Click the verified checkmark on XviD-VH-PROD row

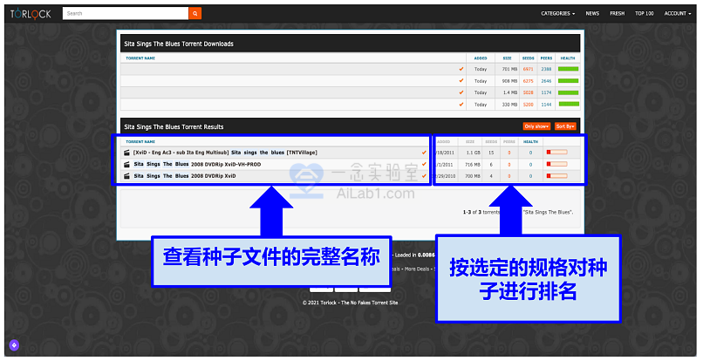(424, 164)
